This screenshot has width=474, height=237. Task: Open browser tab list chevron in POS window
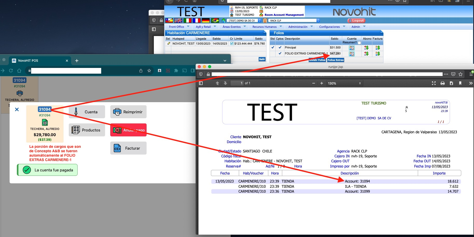[x=225, y=61]
